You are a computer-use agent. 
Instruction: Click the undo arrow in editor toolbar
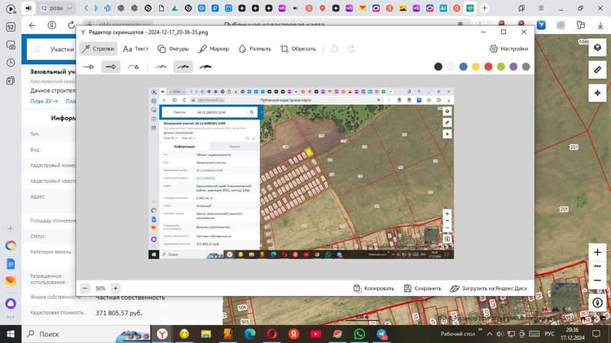(334, 49)
